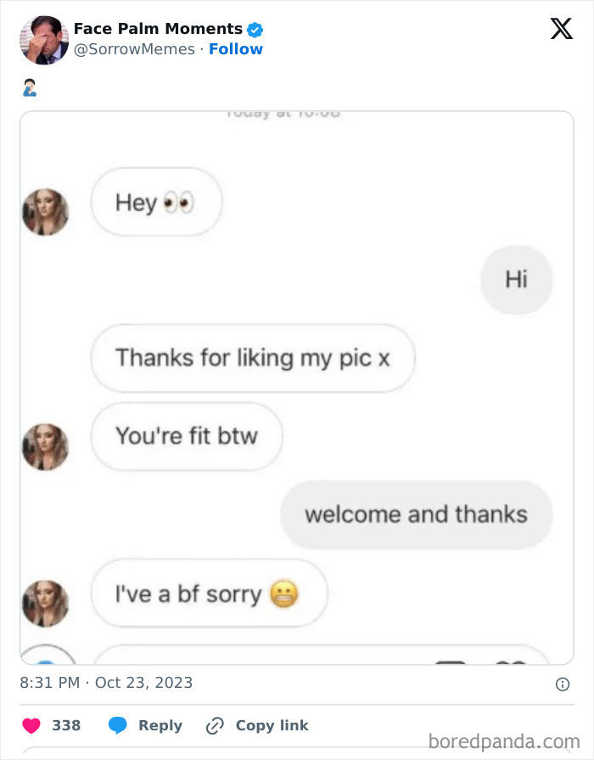Follow the SorrowMemes account

click(236, 49)
